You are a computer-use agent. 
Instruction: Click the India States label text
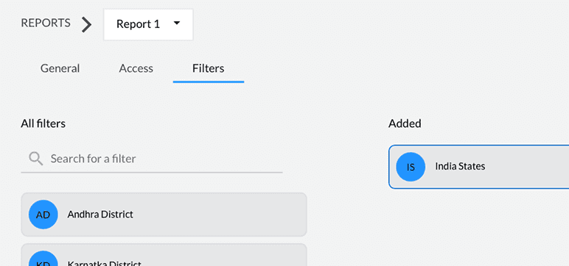tap(460, 167)
